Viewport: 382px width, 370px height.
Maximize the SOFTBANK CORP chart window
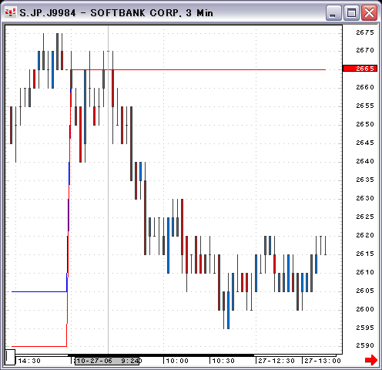pos(351,12)
